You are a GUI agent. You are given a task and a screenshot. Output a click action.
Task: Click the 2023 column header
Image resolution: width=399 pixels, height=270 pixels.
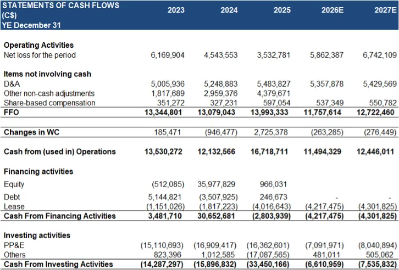175,10
